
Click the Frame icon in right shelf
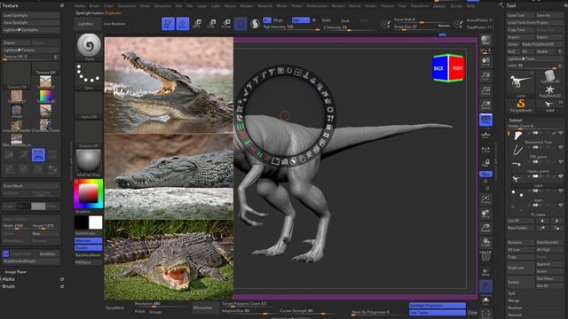[x=485, y=199]
